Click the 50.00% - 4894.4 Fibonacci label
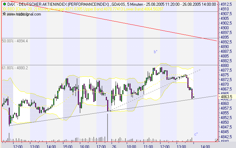Viewport: 236px width, 148px height. (x=15, y=41)
